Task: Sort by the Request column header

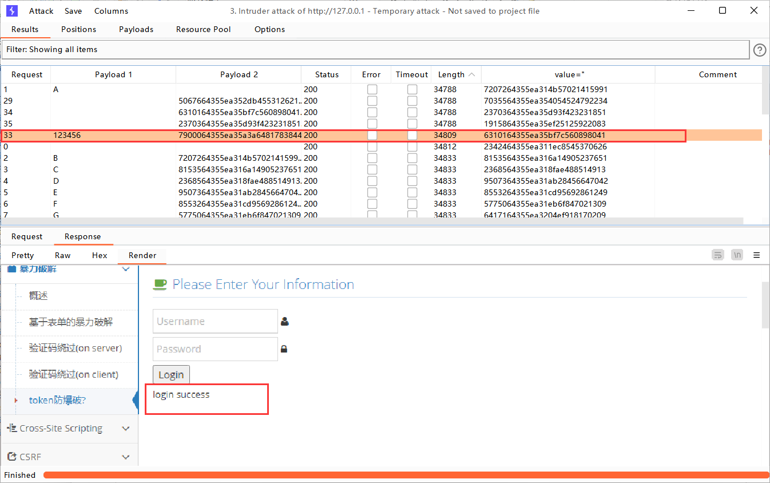Action: tap(26, 74)
